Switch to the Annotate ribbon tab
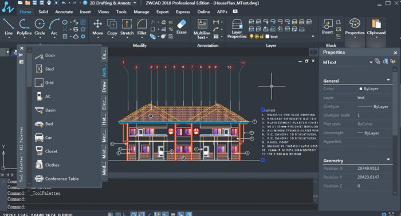This screenshot has height=216, width=401. pos(64,12)
